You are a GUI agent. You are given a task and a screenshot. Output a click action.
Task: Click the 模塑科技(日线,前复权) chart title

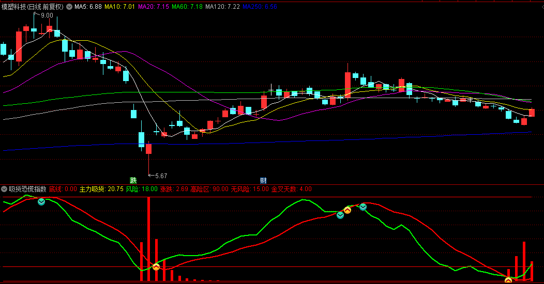pos(33,7)
